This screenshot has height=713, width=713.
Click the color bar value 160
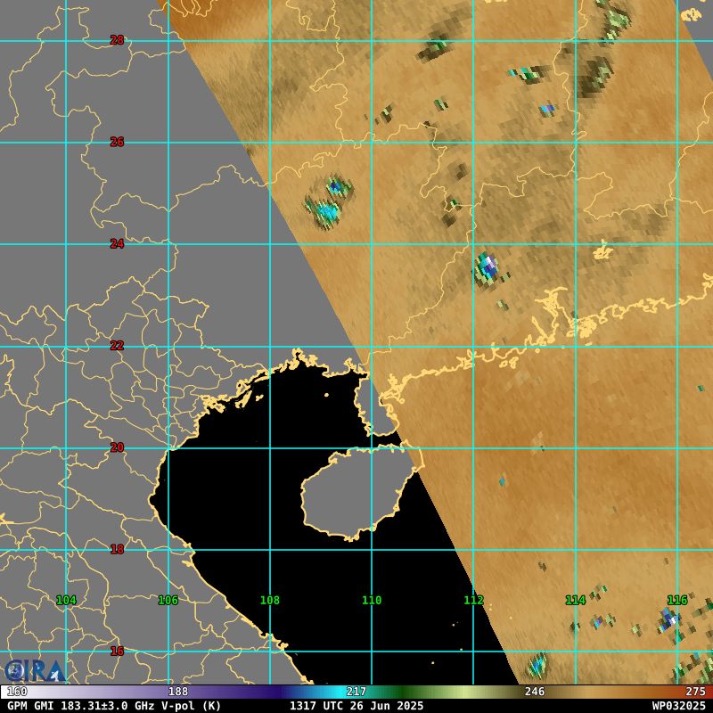[x=17, y=692]
